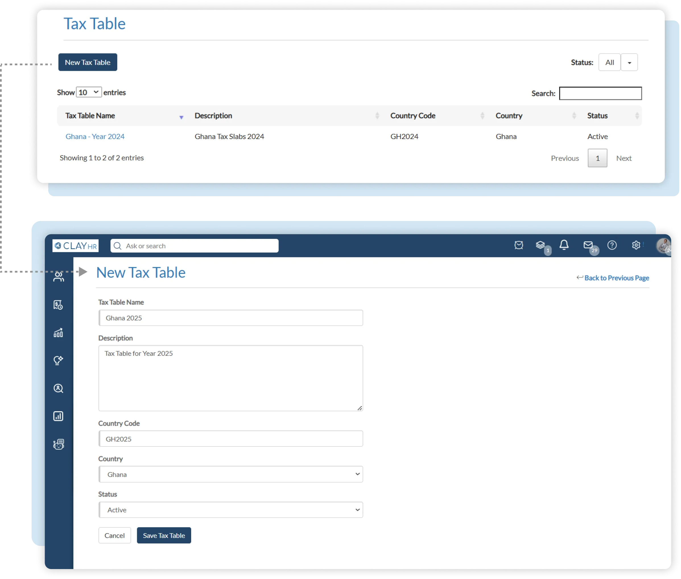Open the report chart sidebar icon
681x579 pixels.
click(x=58, y=416)
